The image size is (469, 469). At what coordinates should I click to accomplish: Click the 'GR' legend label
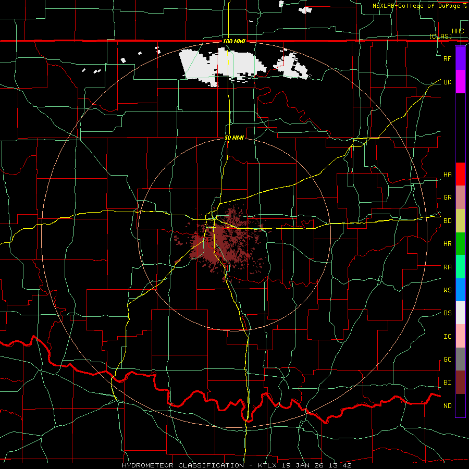447,198
